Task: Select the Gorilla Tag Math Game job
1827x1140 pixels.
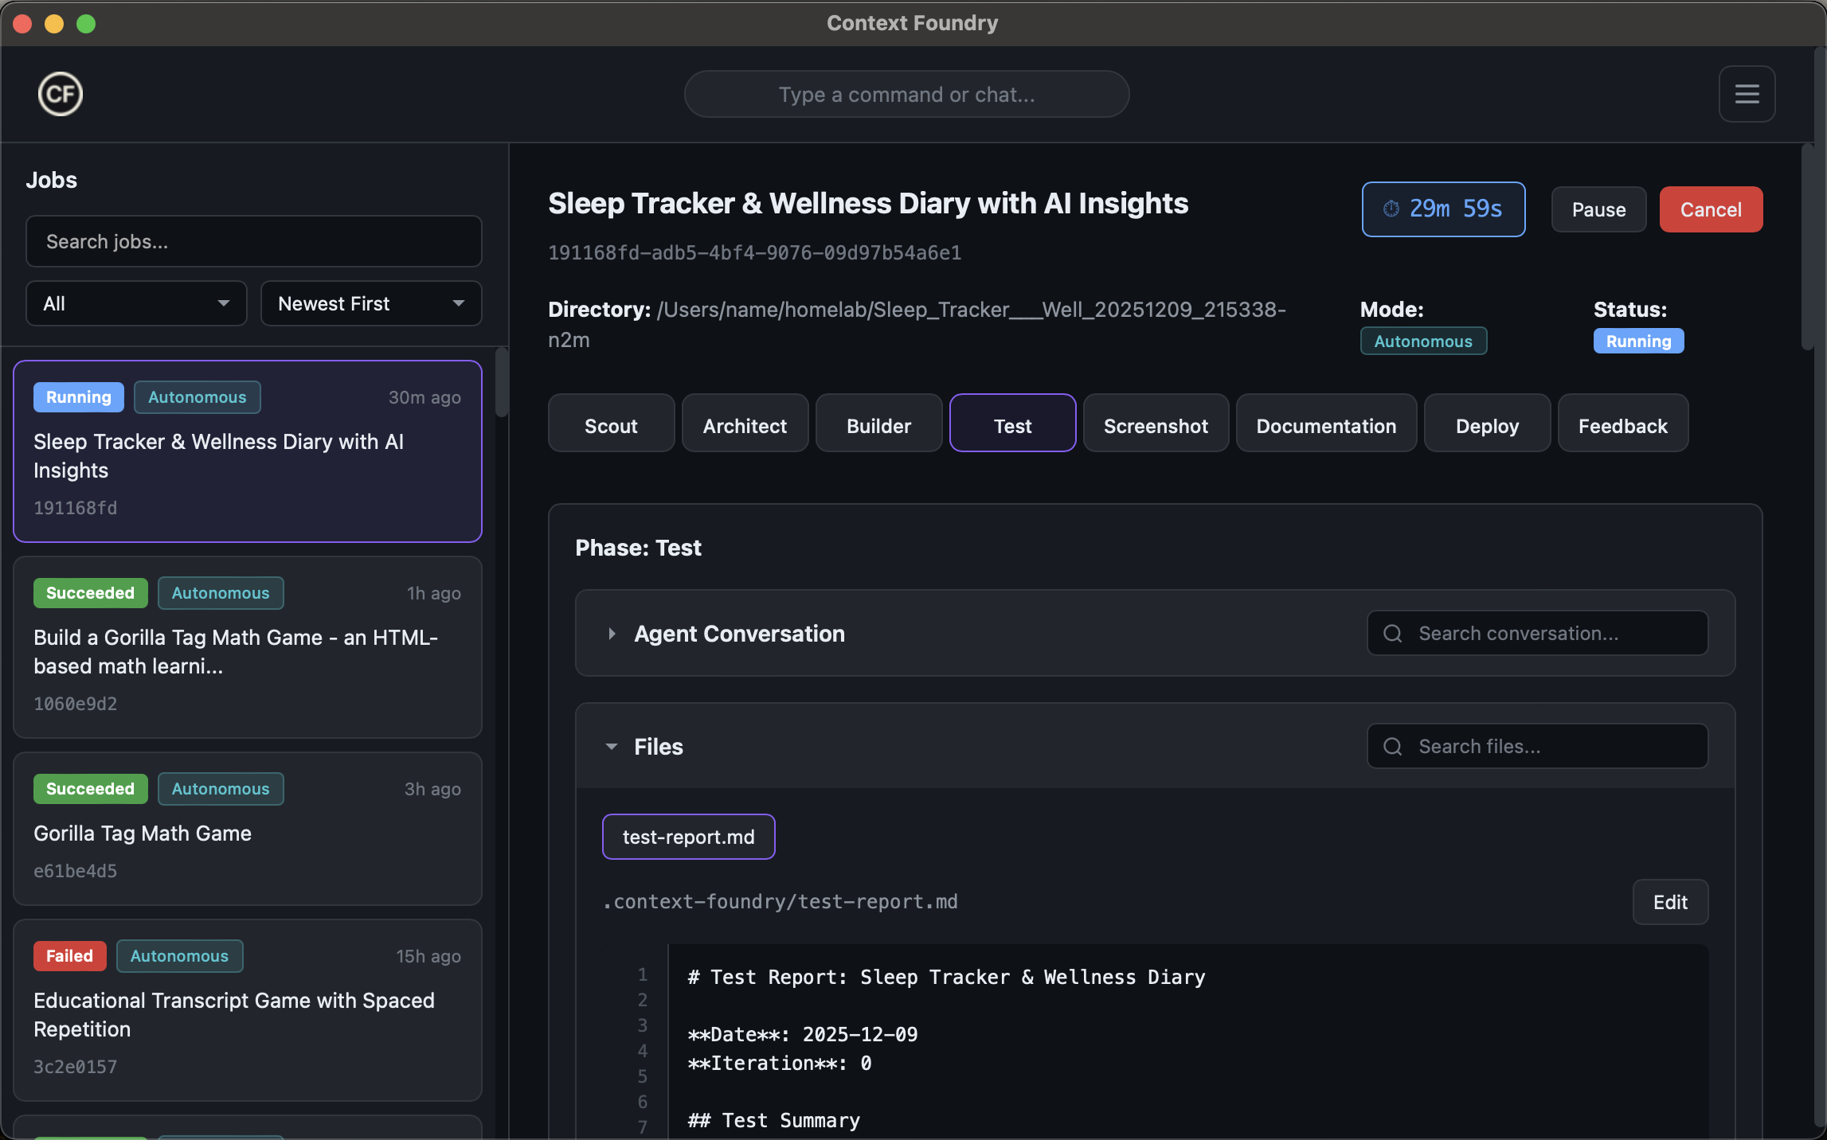Action: pos(247,830)
